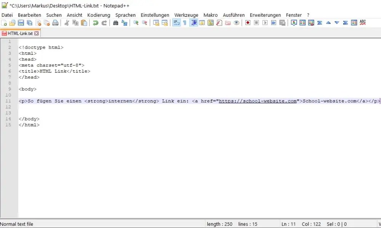Click the </html> closing tag line
Viewport: 381px width, 228px height.
click(29, 125)
